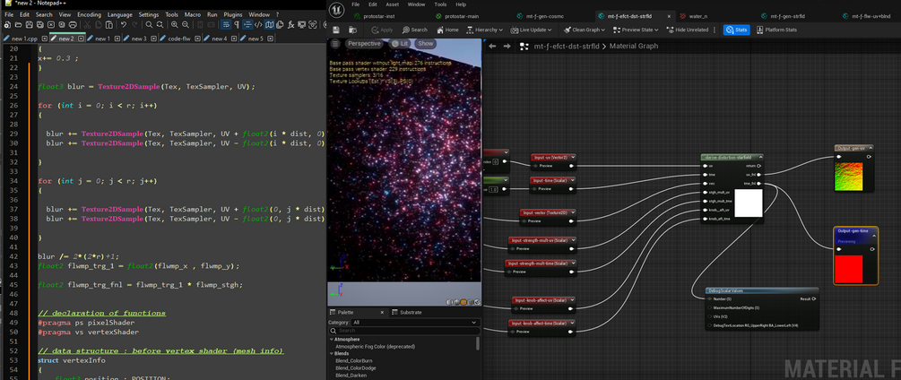Click the Search button in material editor toolbar
The image size is (901, 380).
tap(415, 30)
